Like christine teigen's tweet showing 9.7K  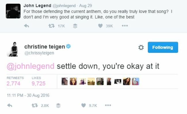click(83, 106)
